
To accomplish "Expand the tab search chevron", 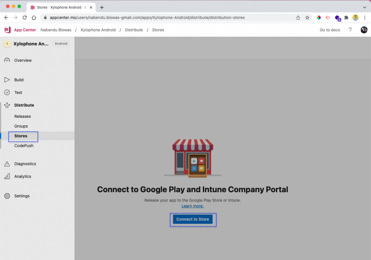I will (364, 8).
